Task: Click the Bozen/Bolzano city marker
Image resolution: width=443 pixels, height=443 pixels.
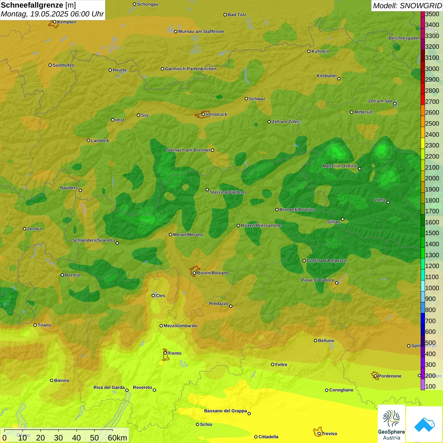Action: click(195, 273)
